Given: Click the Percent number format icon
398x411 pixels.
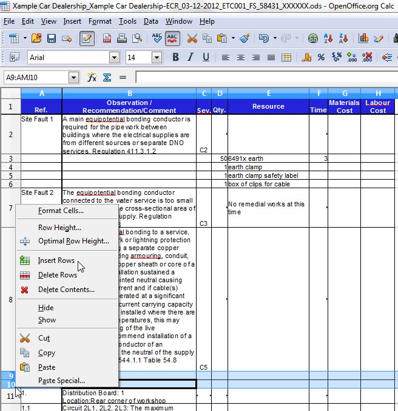Looking at the screenshot, I should (321, 57).
